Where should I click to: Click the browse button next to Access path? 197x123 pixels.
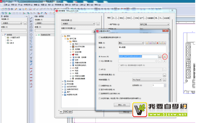[160, 57]
